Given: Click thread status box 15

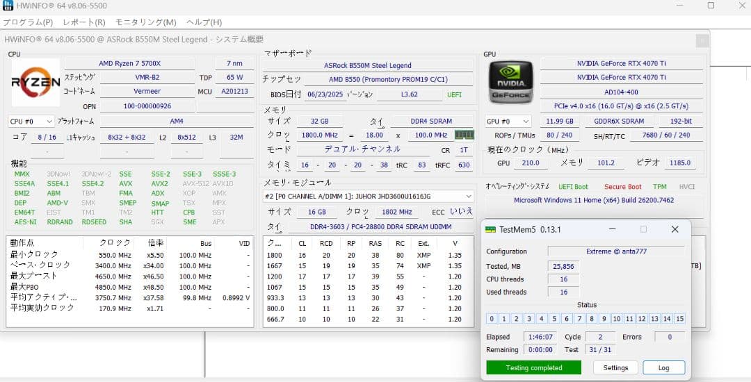Looking at the screenshot, I should (x=679, y=318).
